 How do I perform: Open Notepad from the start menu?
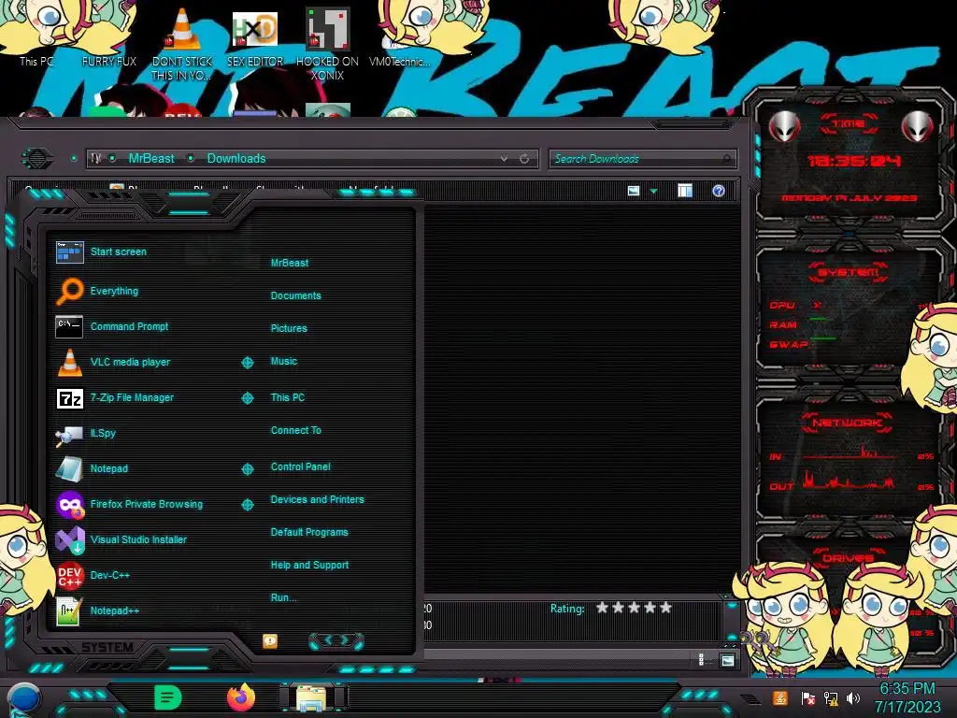point(92,468)
